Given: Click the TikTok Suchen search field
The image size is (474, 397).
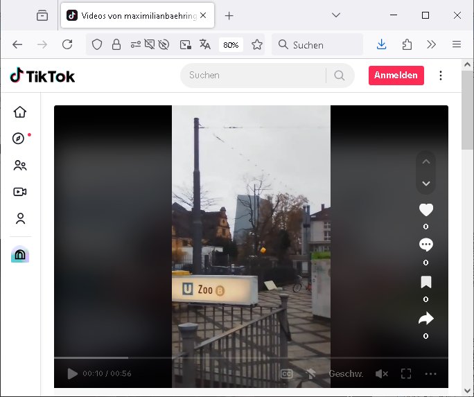Looking at the screenshot, I should click(x=253, y=76).
